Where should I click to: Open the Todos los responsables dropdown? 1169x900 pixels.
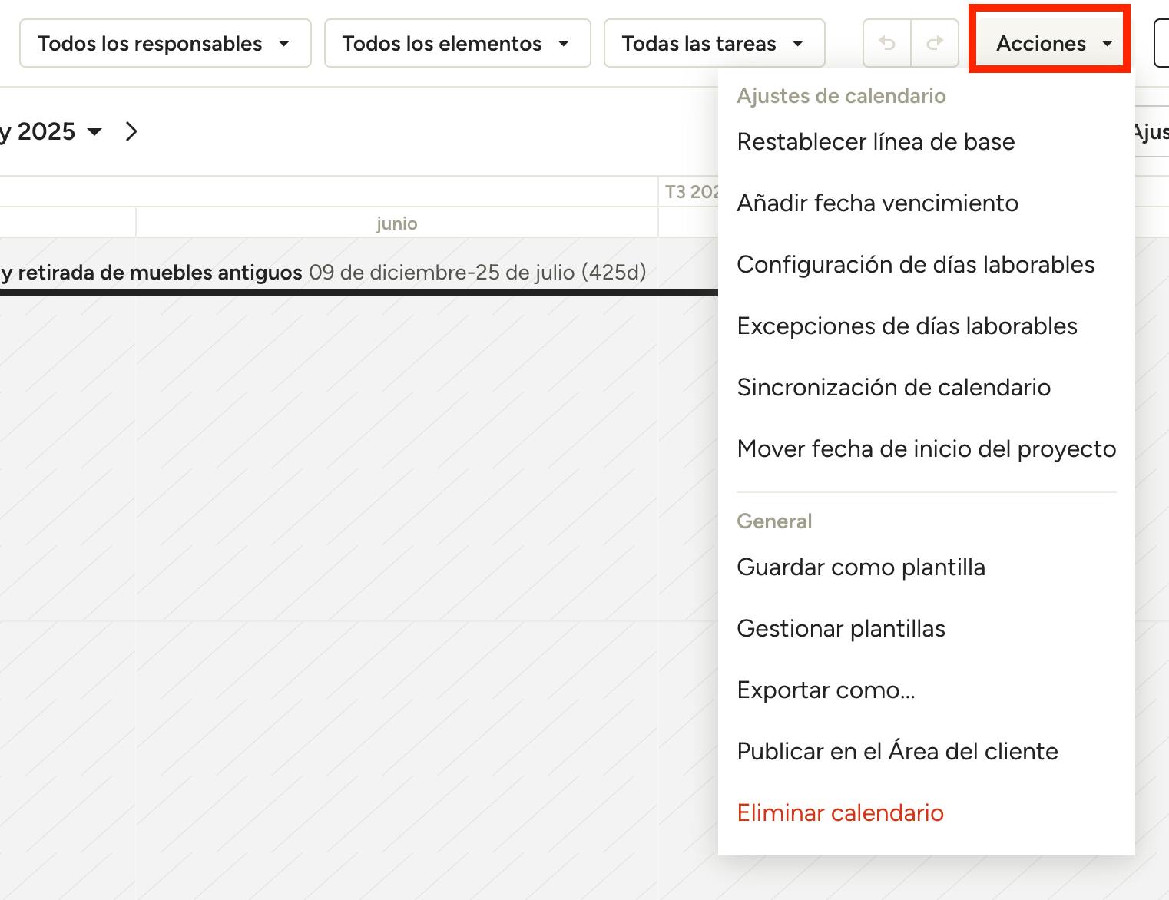pos(165,44)
